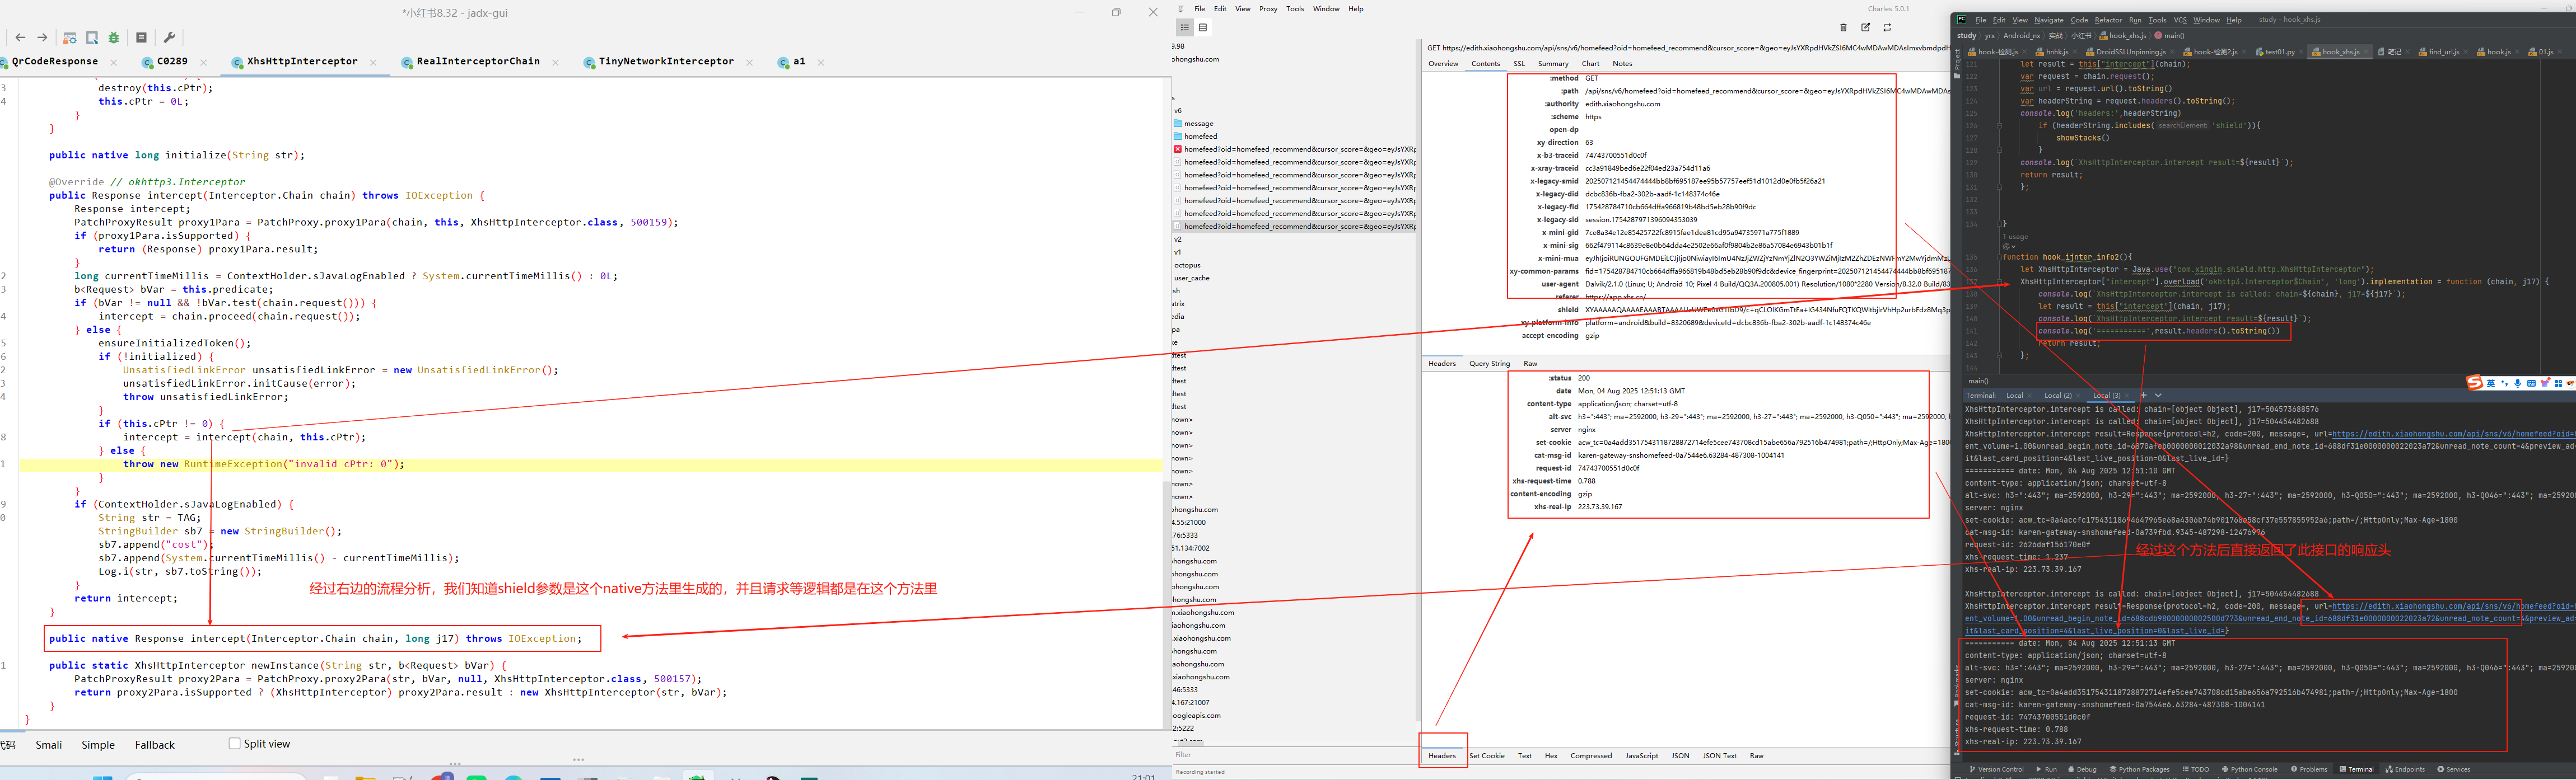Viewport: 2576px width, 780px height.
Task: Click the back navigation arrow in jadx
Action: [20, 38]
